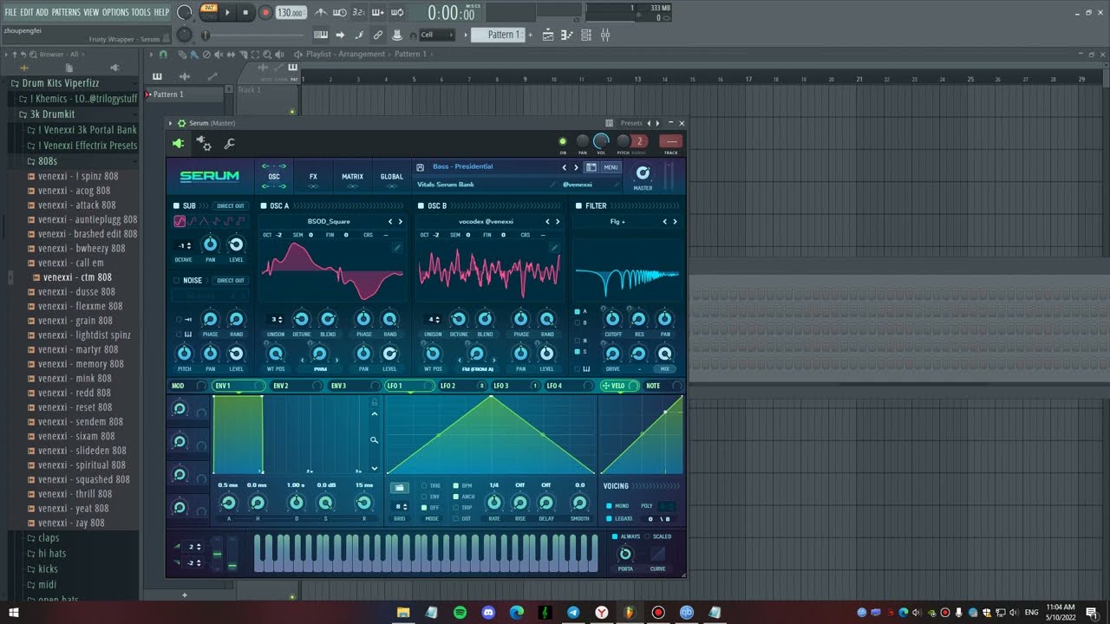Open the OPTIONS menu

[x=115, y=12]
